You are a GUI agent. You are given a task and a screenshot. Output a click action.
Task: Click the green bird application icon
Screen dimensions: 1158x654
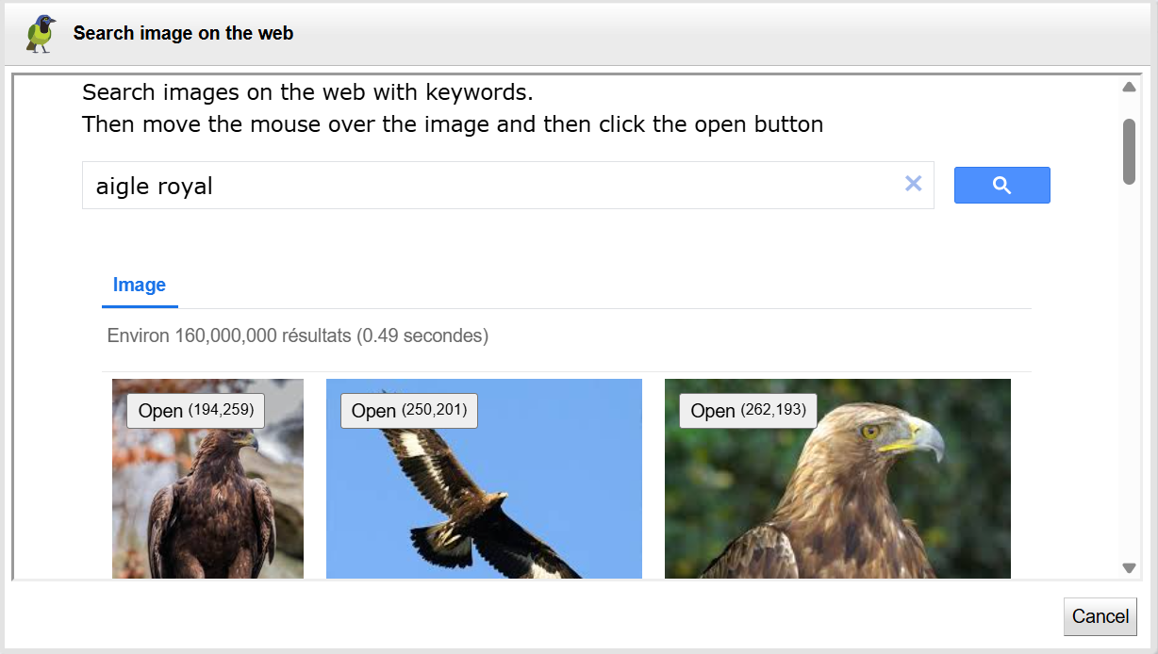[x=41, y=34]
